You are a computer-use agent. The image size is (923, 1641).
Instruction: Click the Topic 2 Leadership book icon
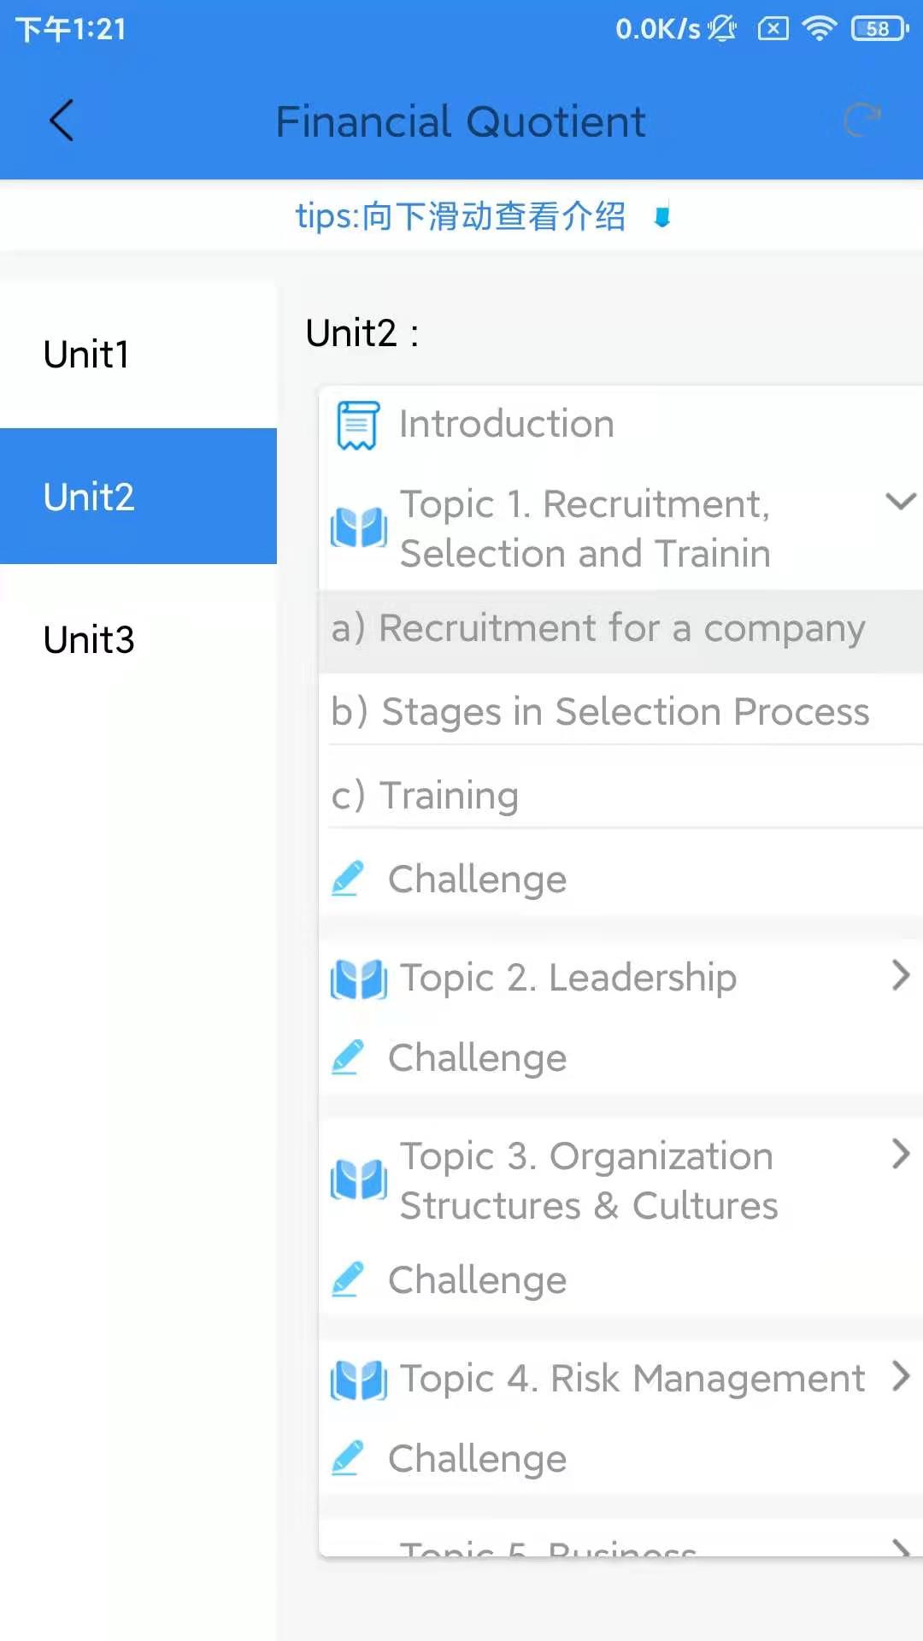(x=359, y=979)
